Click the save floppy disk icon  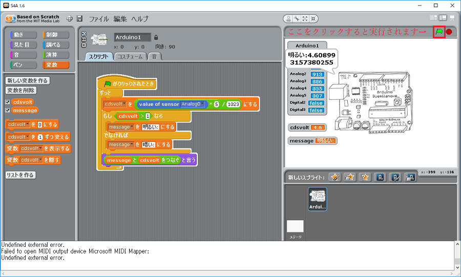79,18
